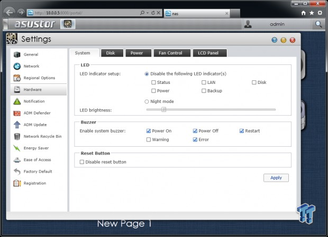Viewport: 328px width, 237px height.
Task: Click the browser forward arrow button
Action: [21, 13]
